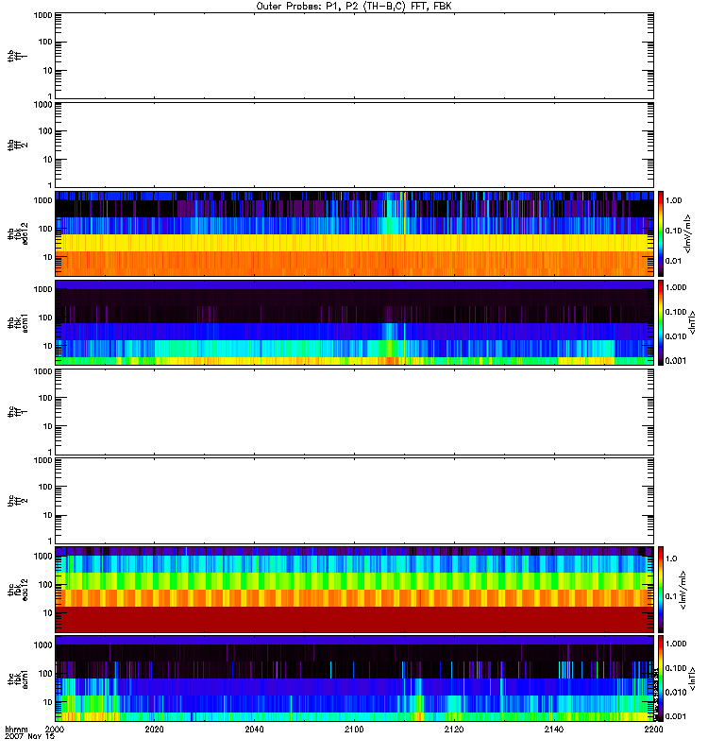This screenshot has width=708, height=756.
Task: Click the "1.00" value on thb edc12 color bar
Action: tap(673, 200)
